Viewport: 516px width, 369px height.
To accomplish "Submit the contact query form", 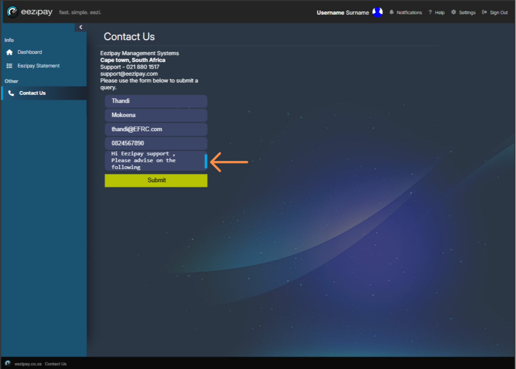I will pyautogui.click(x=156, y=180).
